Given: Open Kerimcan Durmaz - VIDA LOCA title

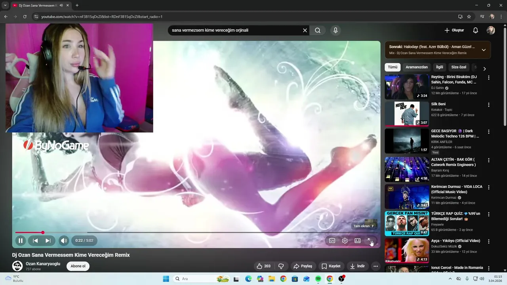Looking at the screenshot, I should [457, 189].
